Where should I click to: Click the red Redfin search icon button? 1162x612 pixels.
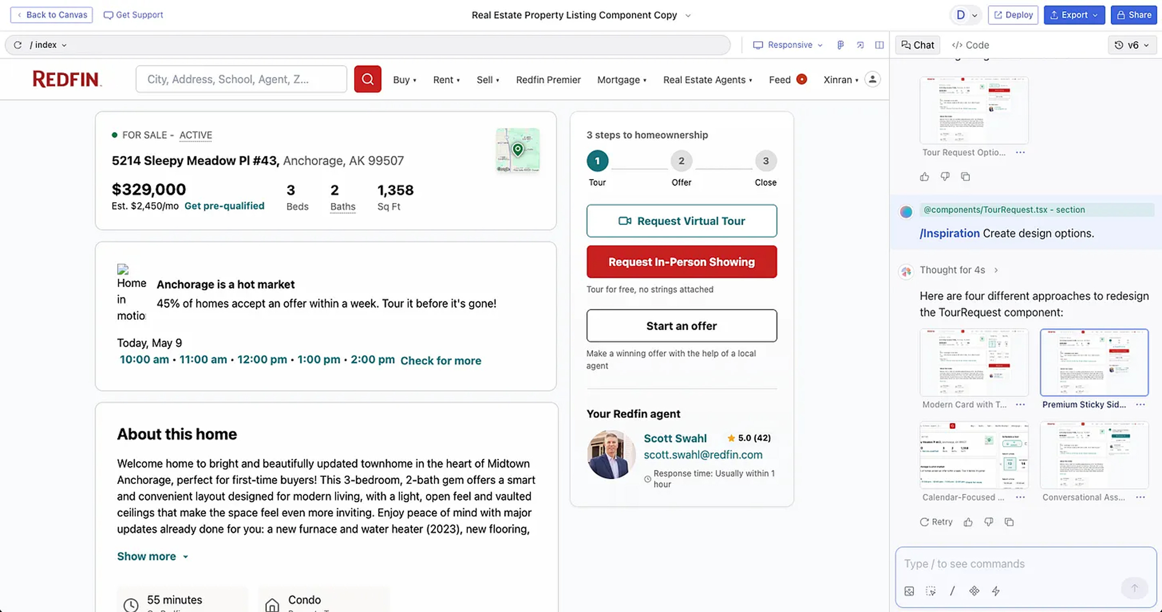pyautogui.click(x=367, y=79)
